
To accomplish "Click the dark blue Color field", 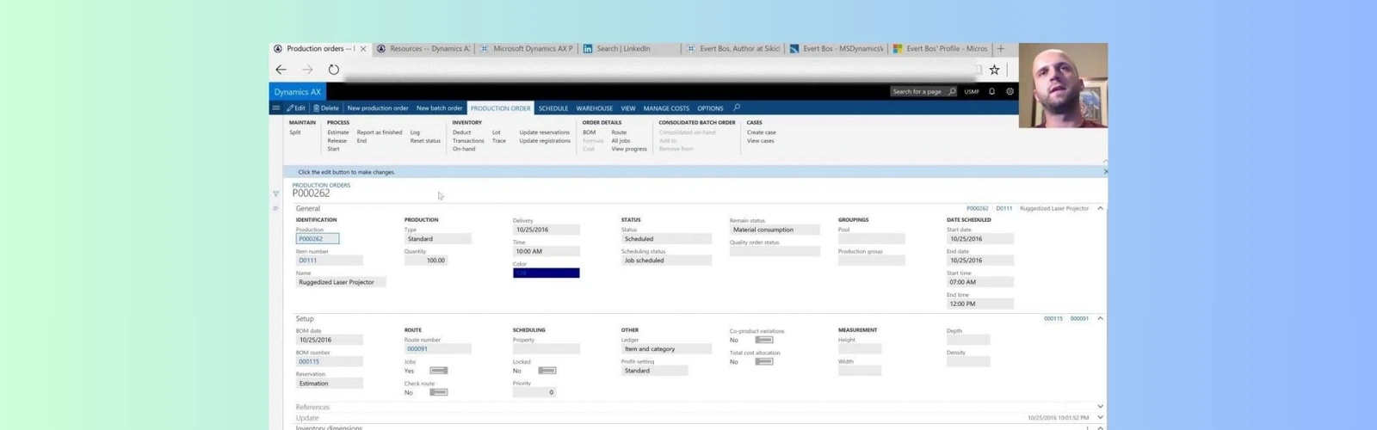I will click(546, 273).
